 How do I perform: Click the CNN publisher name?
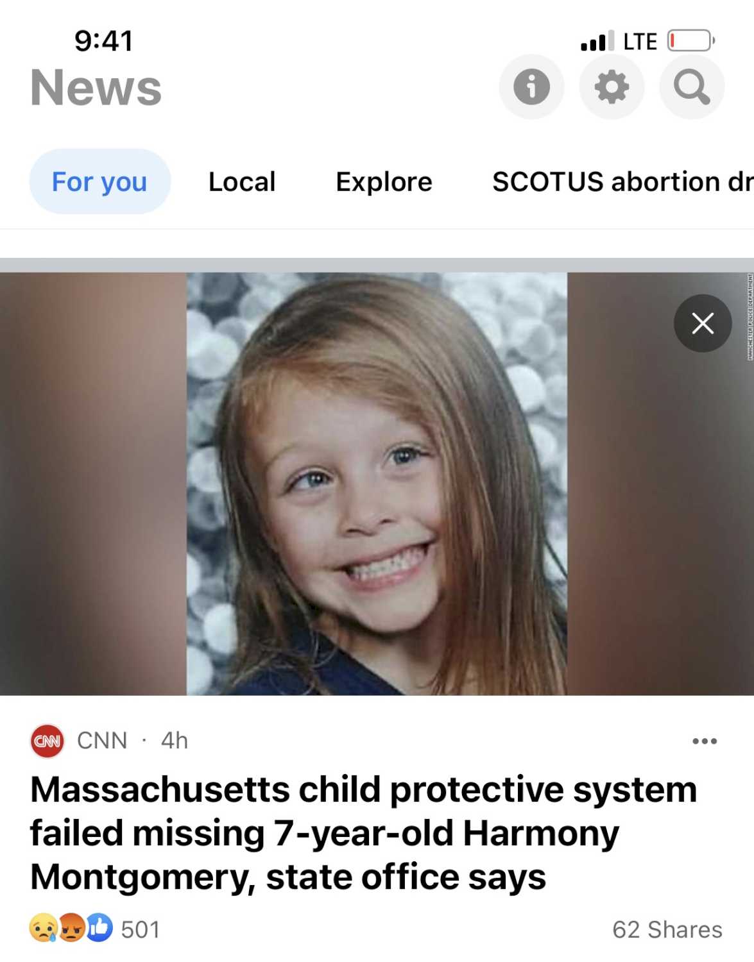[x=102, y=741]
